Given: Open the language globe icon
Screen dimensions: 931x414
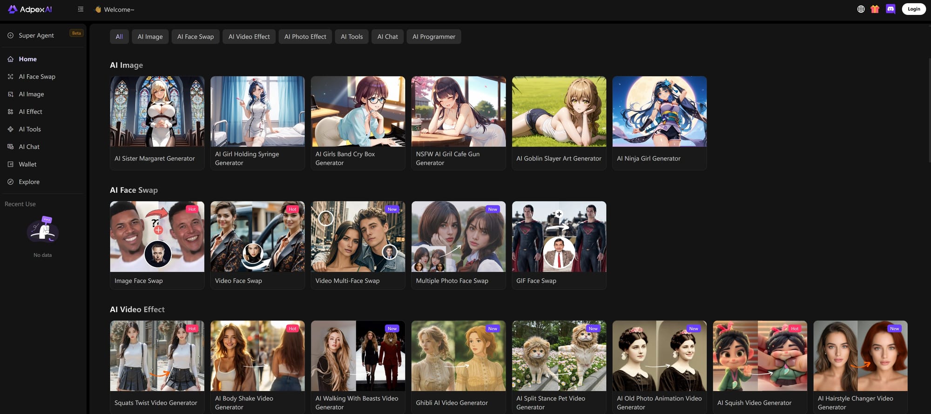Looking at the screenshot, I should (x=861, y=9).
